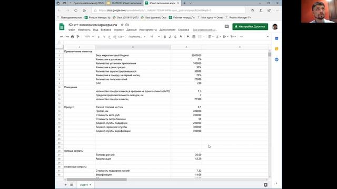Show more toolbar options with ellipsis
337x189 pixels.
(241, 37)
